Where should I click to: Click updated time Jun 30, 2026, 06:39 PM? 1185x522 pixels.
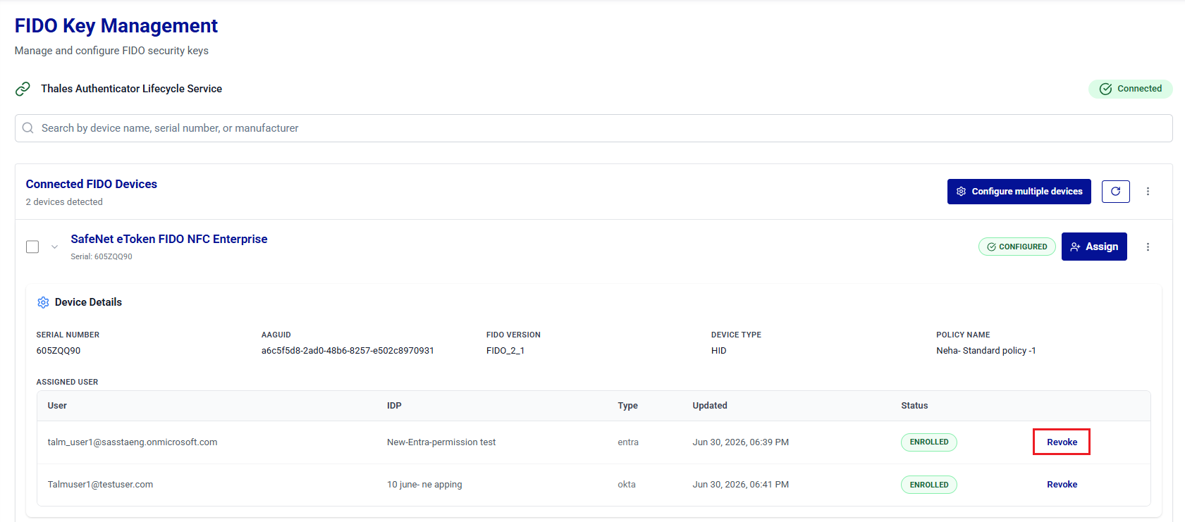(740, 442)
